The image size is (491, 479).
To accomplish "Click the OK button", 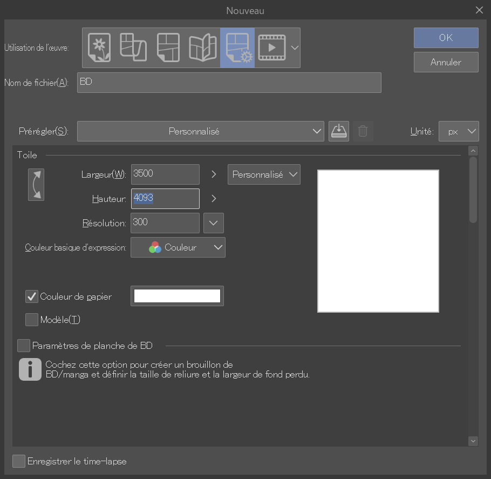I will [446, 38].
